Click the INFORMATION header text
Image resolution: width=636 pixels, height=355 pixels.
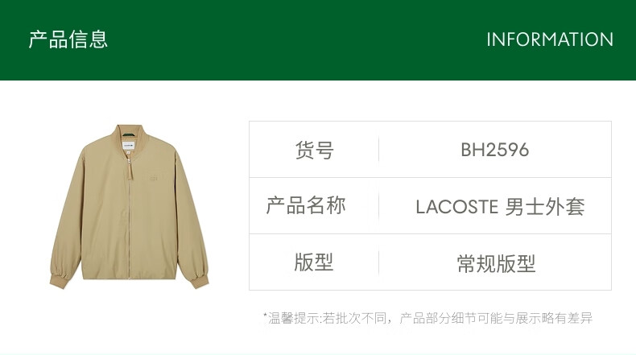550,39
